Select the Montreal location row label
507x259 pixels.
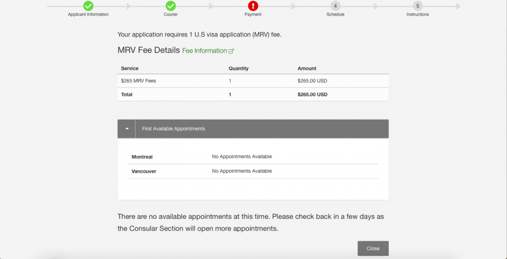[142, 157]
